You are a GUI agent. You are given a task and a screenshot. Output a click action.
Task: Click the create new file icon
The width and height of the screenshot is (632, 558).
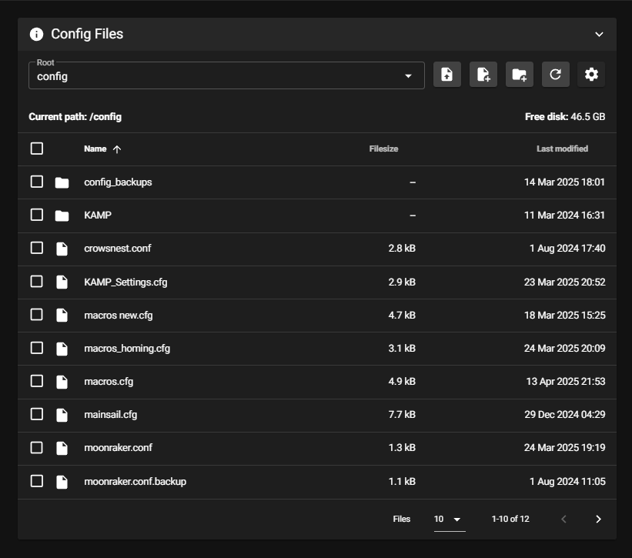[483, 75]
